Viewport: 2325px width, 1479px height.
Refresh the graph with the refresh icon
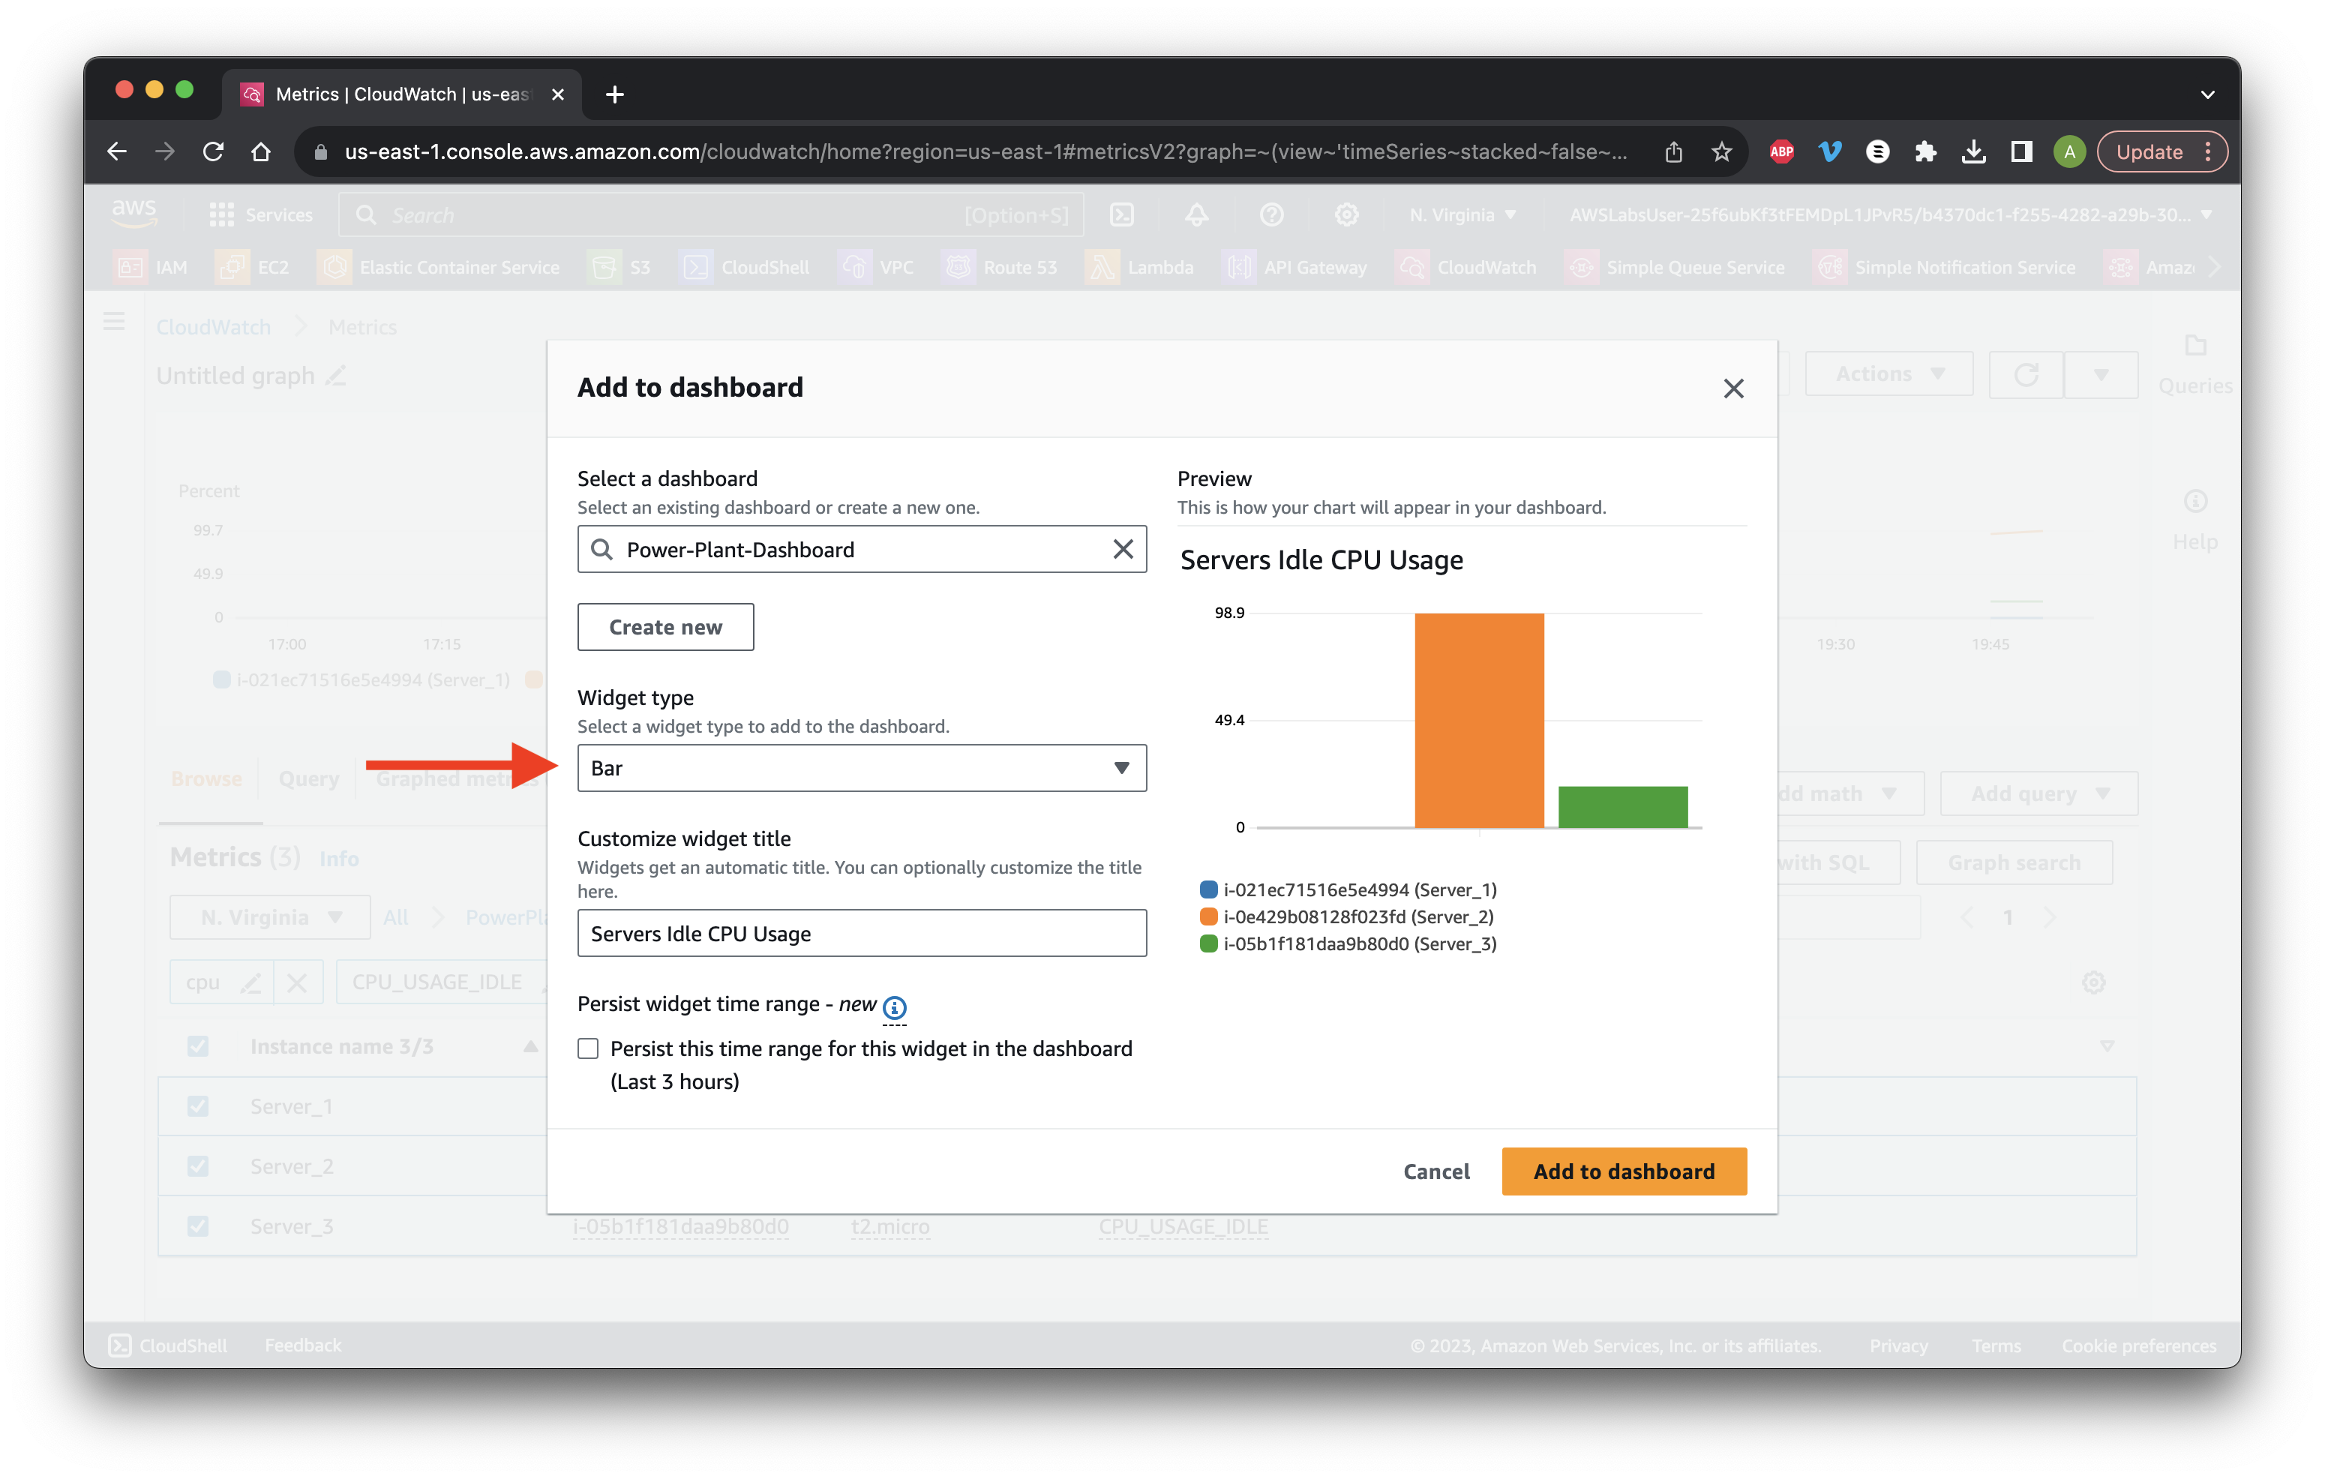(x=2026, y=373)
